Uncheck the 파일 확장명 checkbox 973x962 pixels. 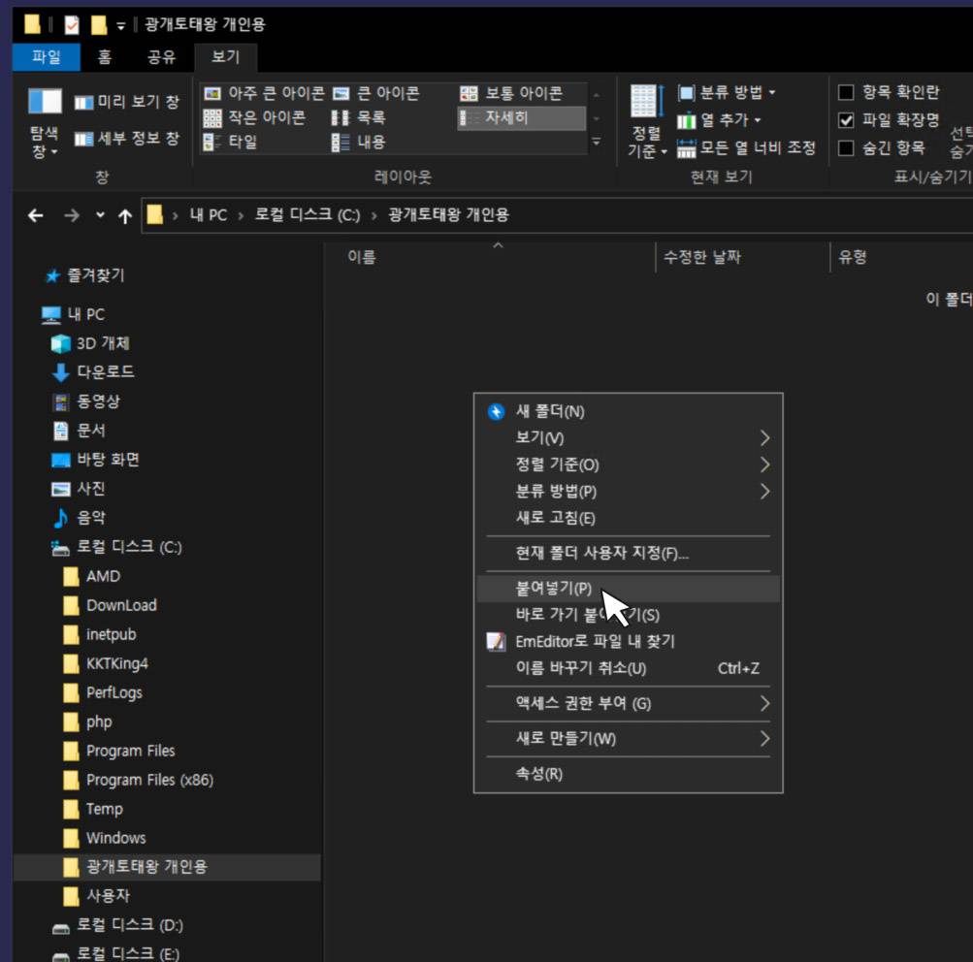coord(846,120)
